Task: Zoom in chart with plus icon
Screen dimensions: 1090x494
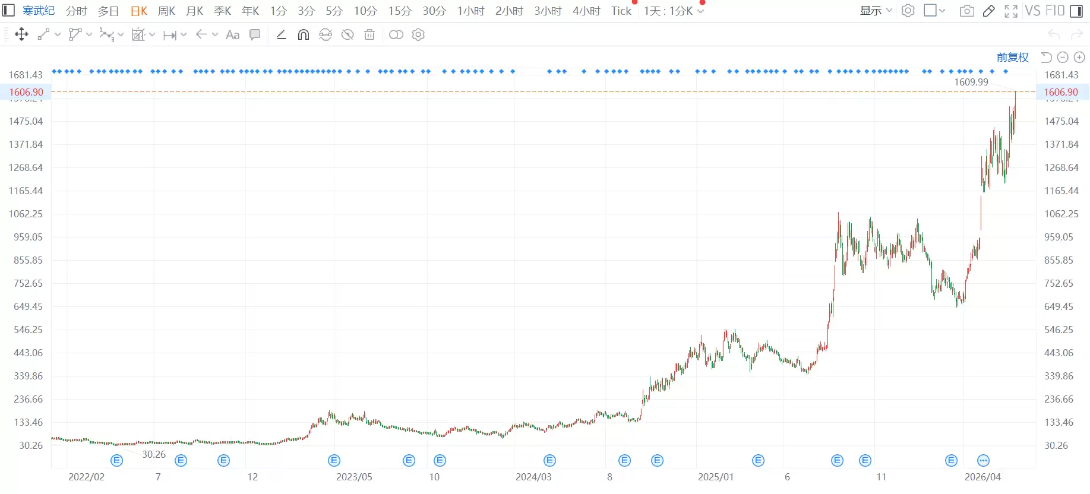Action: tap(1079, 57)
